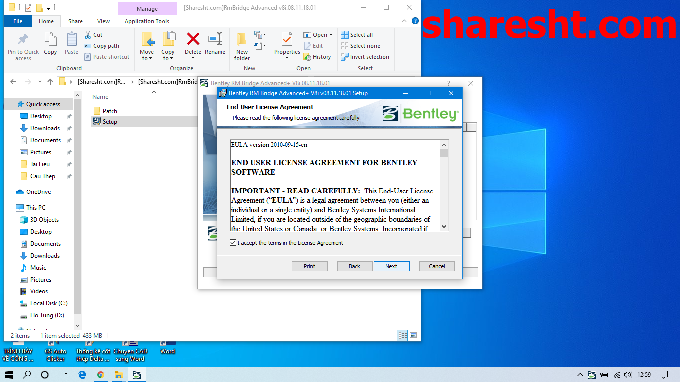Open the Properties dropdown arrow
This screenshot has height=382, width=680.
pos(287,58)
